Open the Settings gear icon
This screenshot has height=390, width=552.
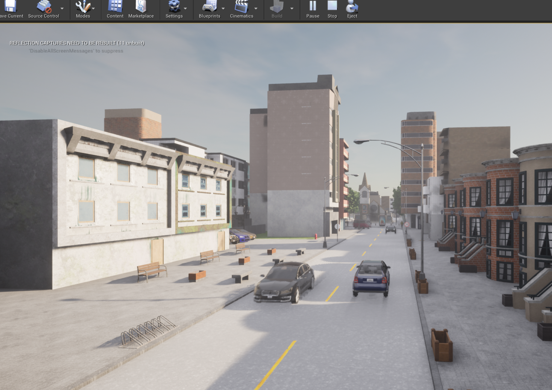[x=174, y=6]
